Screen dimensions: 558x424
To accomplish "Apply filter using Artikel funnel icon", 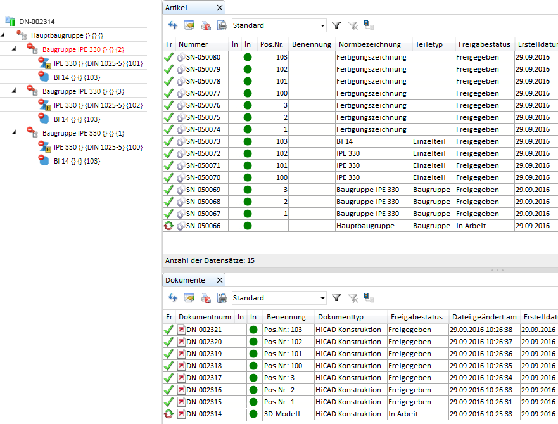I will [336, 25].
